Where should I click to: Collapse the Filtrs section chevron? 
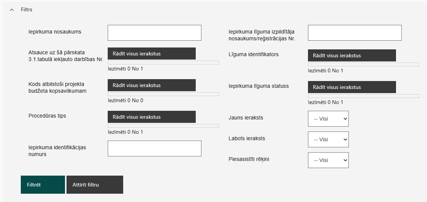pos(12,10)
